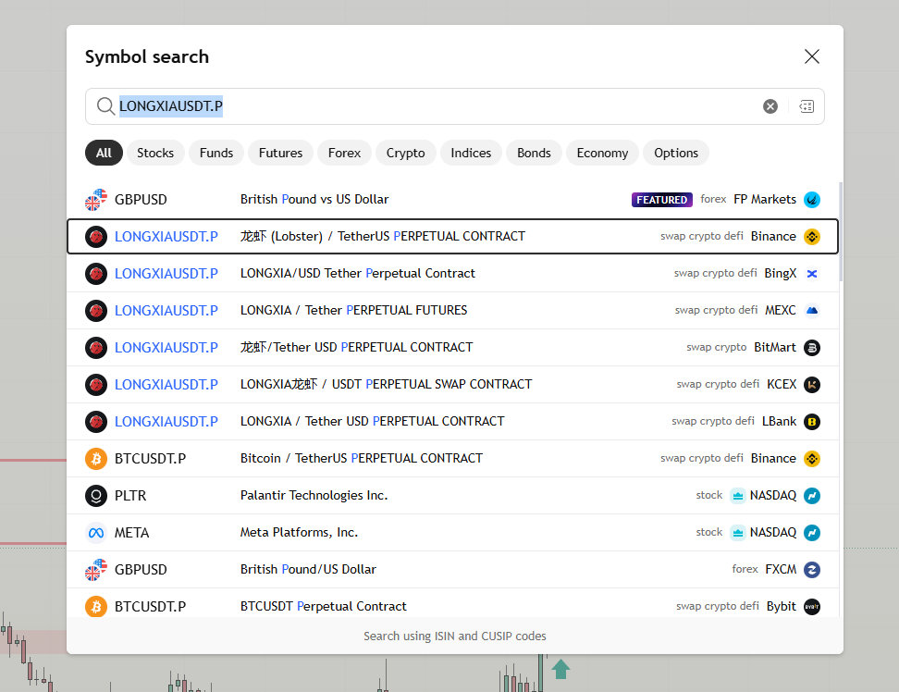
Task: Click 'Search using ISIN and CUSIP codes' hint
Action: 455,636
